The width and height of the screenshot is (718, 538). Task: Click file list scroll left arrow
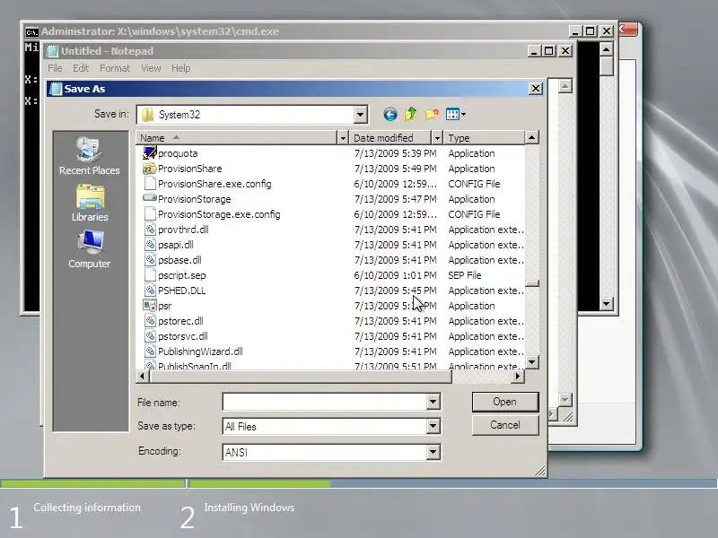tap(143, 376)
